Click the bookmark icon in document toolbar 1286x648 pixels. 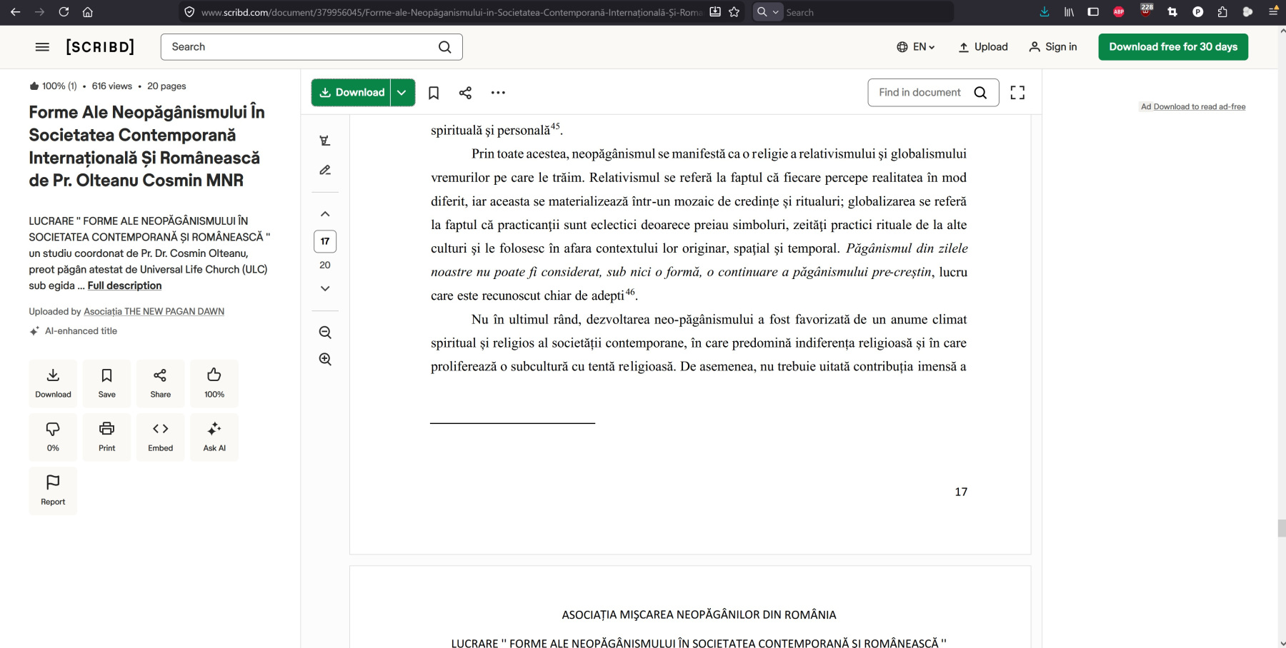coord(434,93)
